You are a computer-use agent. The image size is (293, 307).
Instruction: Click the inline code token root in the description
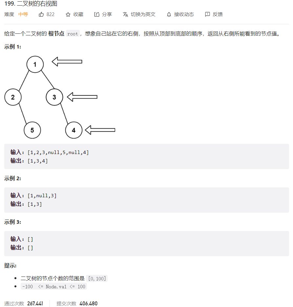72,33
